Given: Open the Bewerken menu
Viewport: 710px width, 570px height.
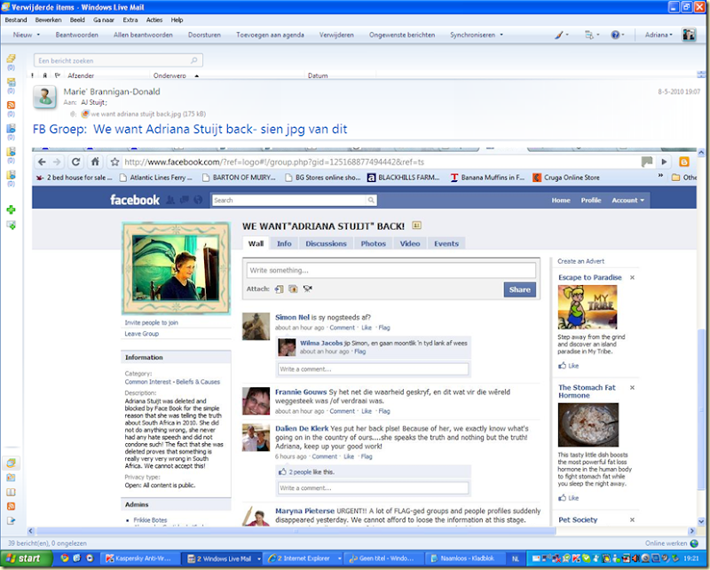Looking at the screenshot, I should 48,20.
